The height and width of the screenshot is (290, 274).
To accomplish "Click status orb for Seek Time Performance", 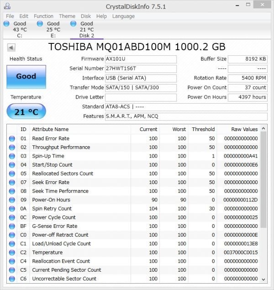I will point(12,191).
